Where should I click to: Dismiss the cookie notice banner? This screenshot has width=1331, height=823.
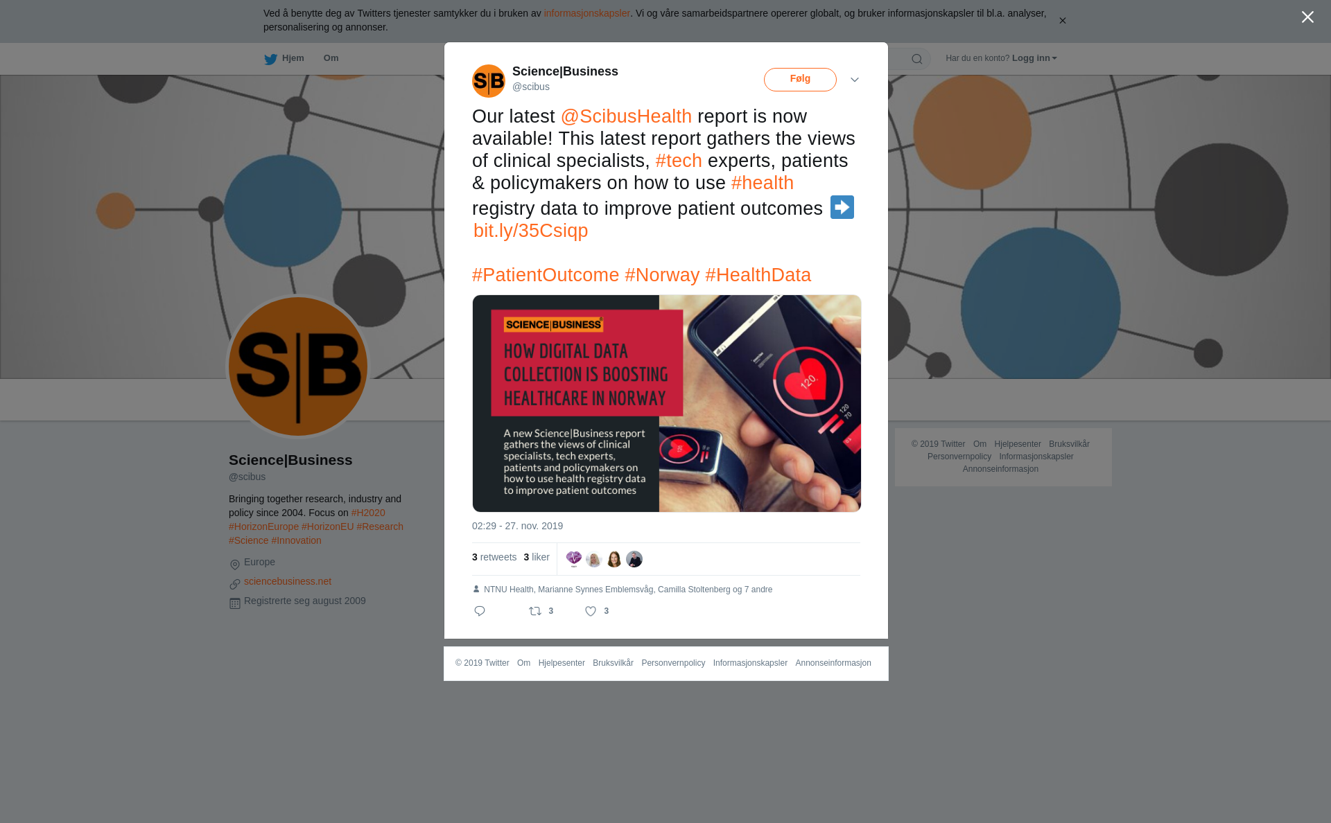[x=1062, y=21]
